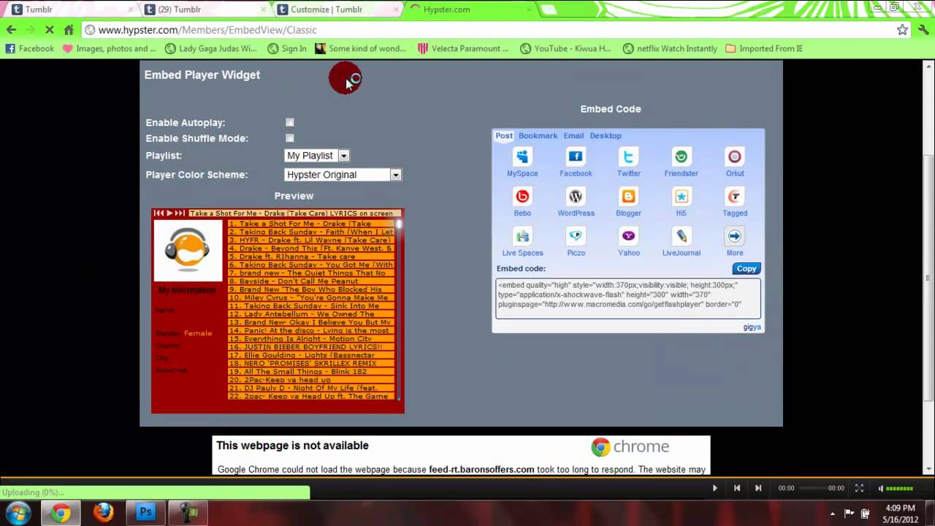
Task: Choose the Blogger share icon
Action: 628,196
